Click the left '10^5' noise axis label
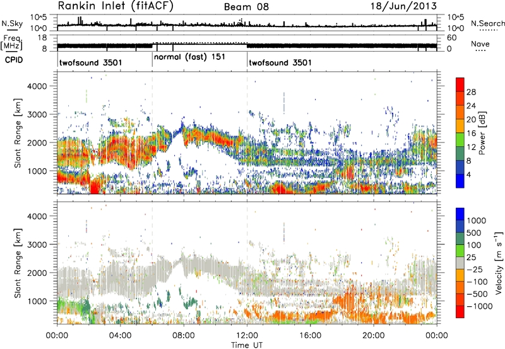The width and height of the screenshot is (505, 349). (39, 17)
